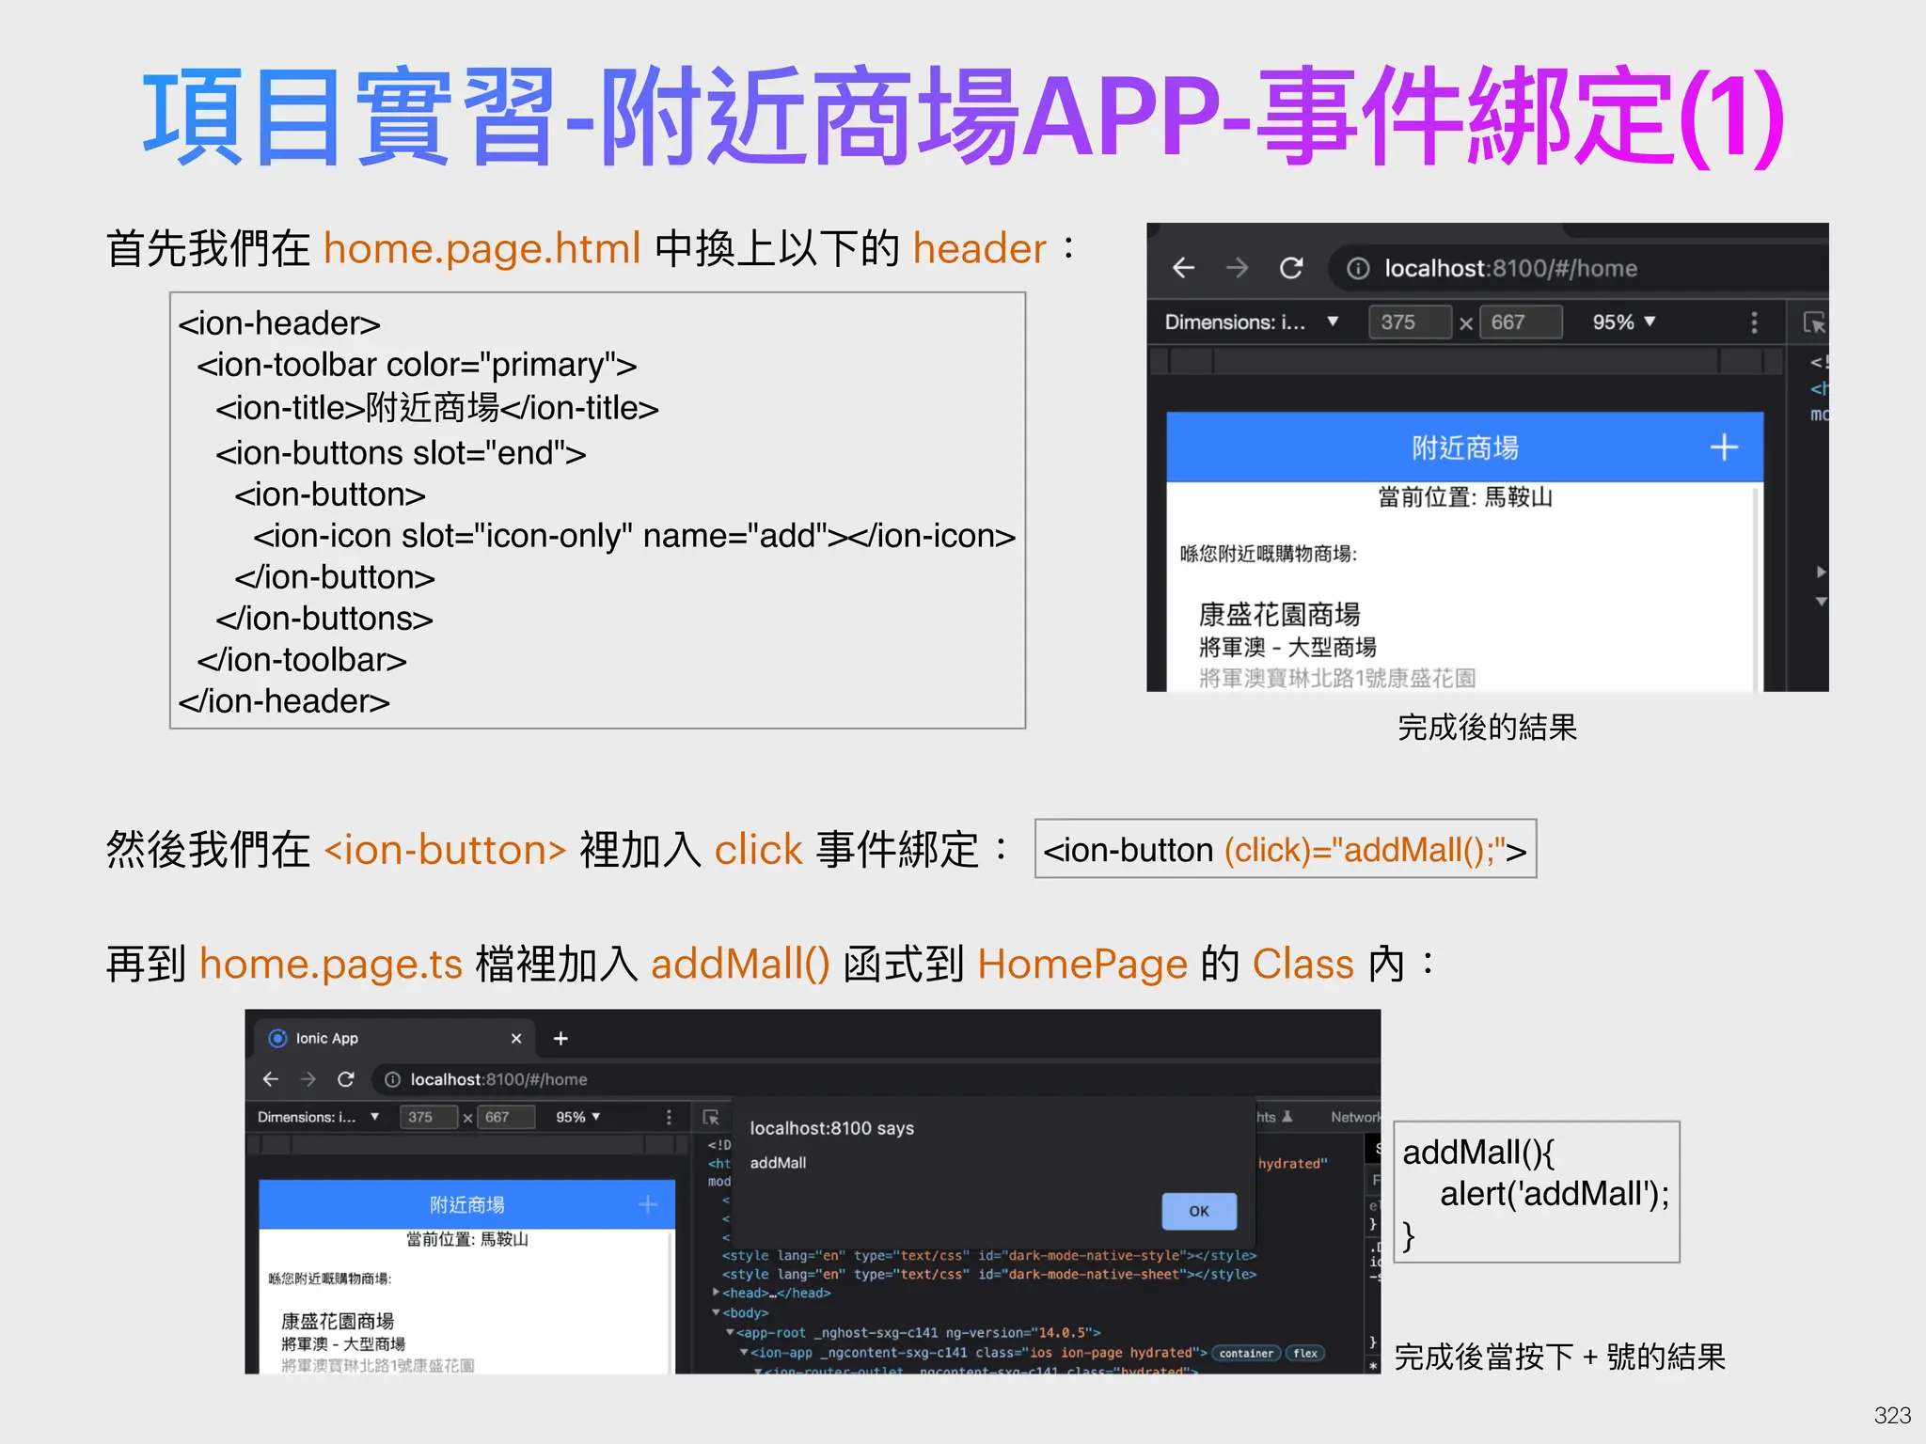The width and height of the screenshot is (1926, 1444).
Task: Click the dark-mode-native-style style line in devtools
Action: 988,1255
